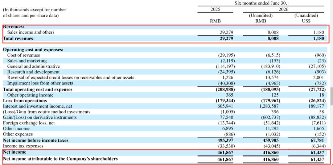
Task: Click the 'Other expenses' row label
Action: coord(18,134)
